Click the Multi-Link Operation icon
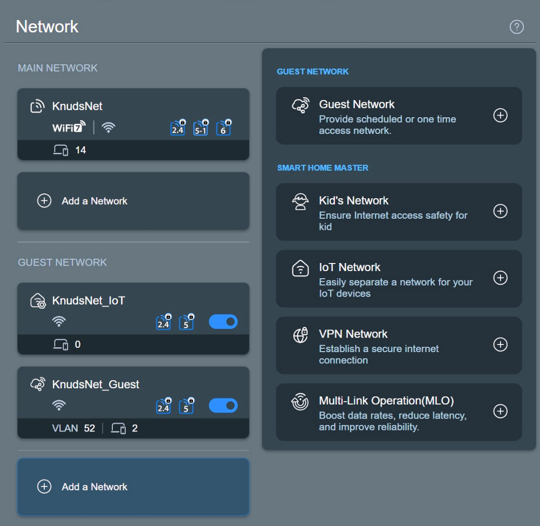 (x=300, y=402)
